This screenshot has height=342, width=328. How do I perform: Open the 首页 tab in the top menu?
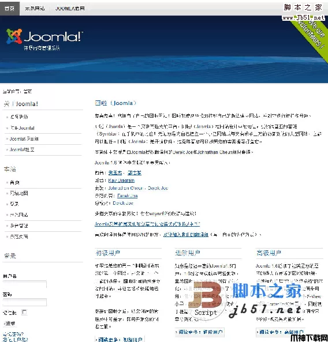click(10, 9)
